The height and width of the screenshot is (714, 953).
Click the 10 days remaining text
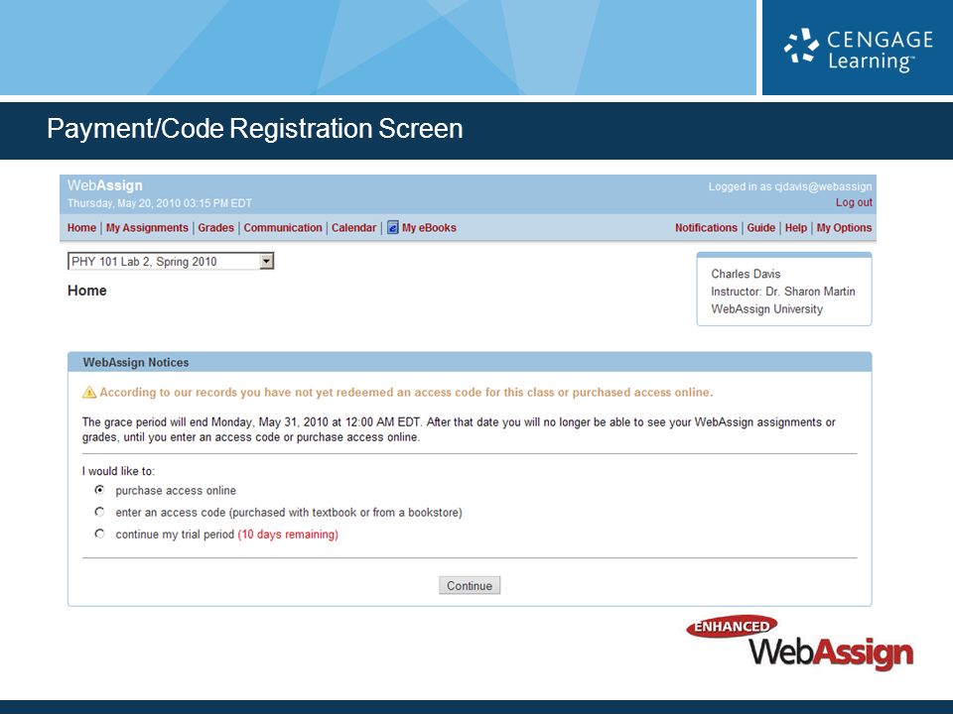(288, 535)
